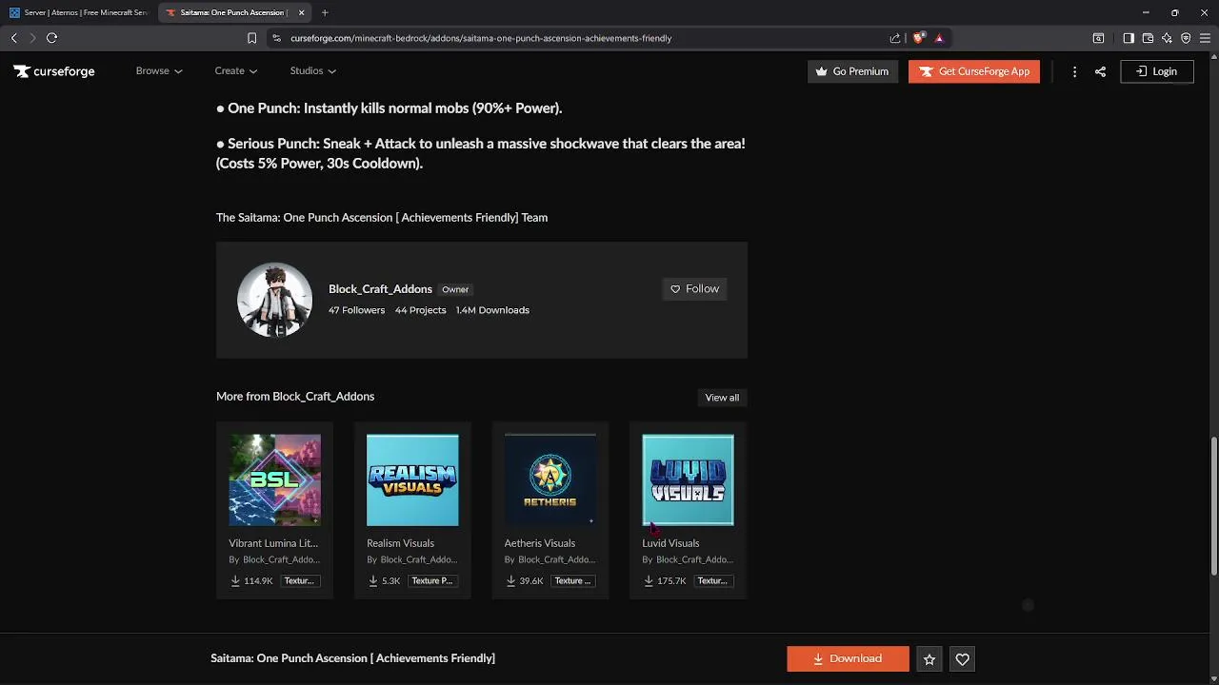Viewport: 1219px width, 685px height.
Task: Go back with the browser back arrow
Action: click(x=13, y=38)
